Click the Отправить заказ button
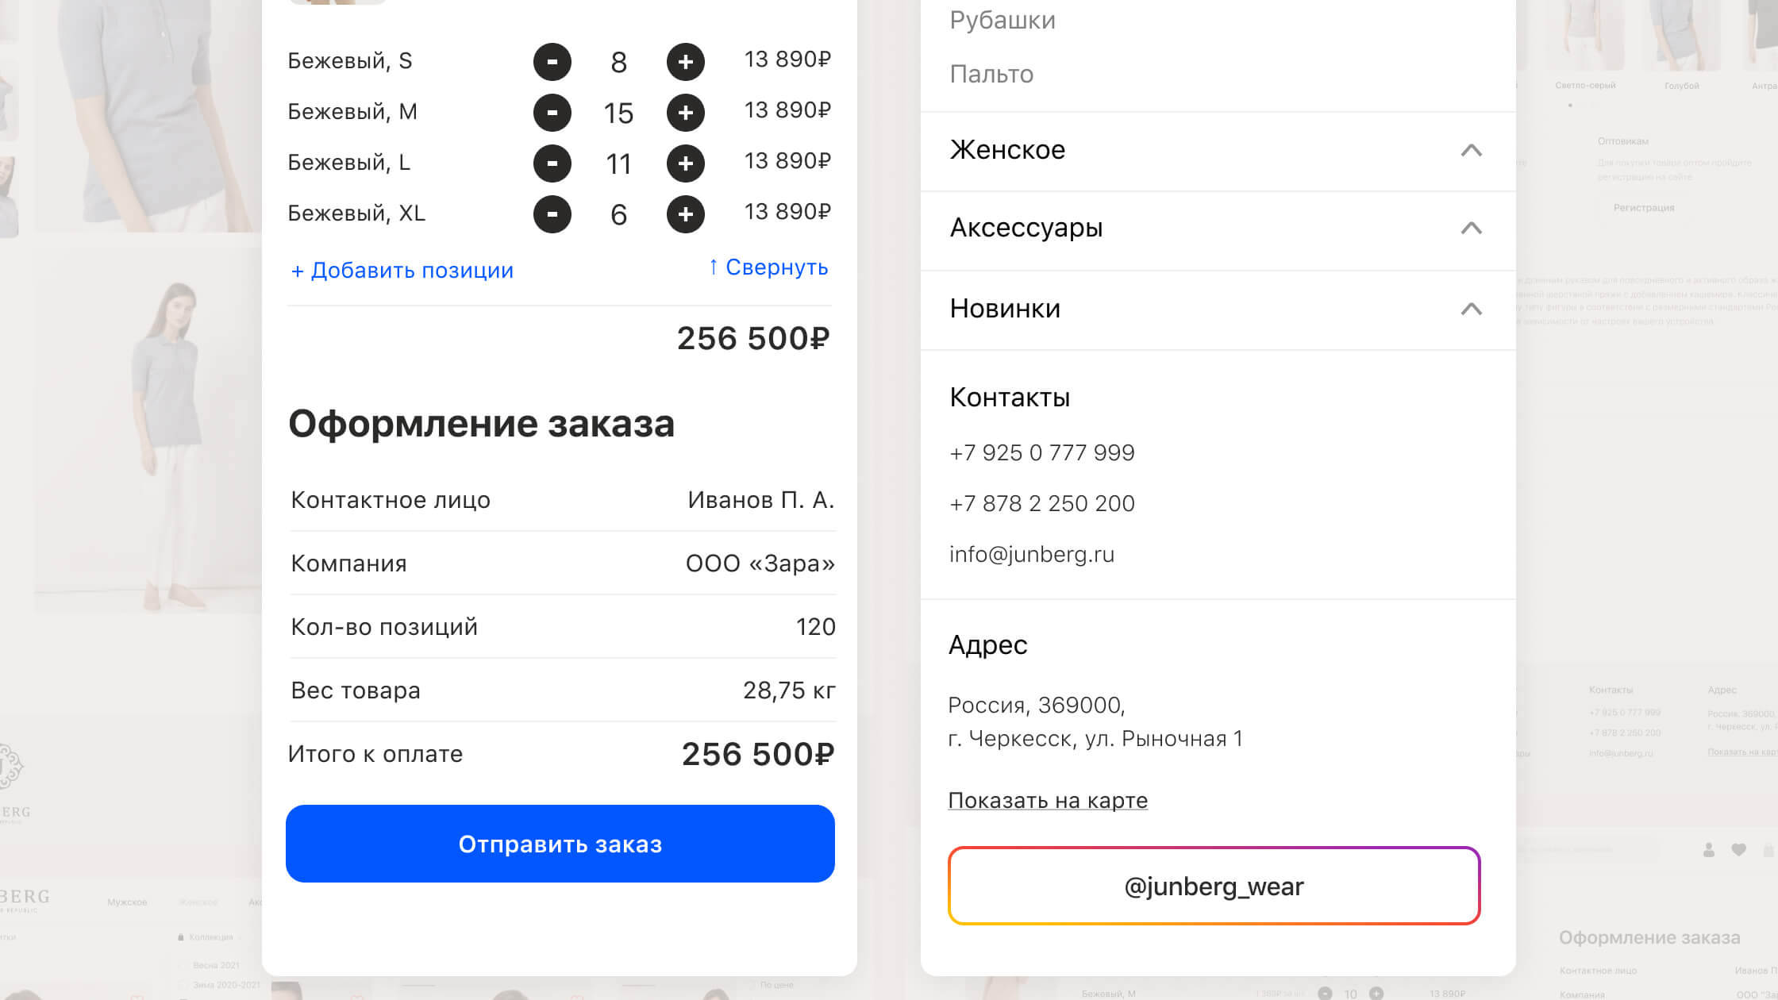 [x=560, y=844]
